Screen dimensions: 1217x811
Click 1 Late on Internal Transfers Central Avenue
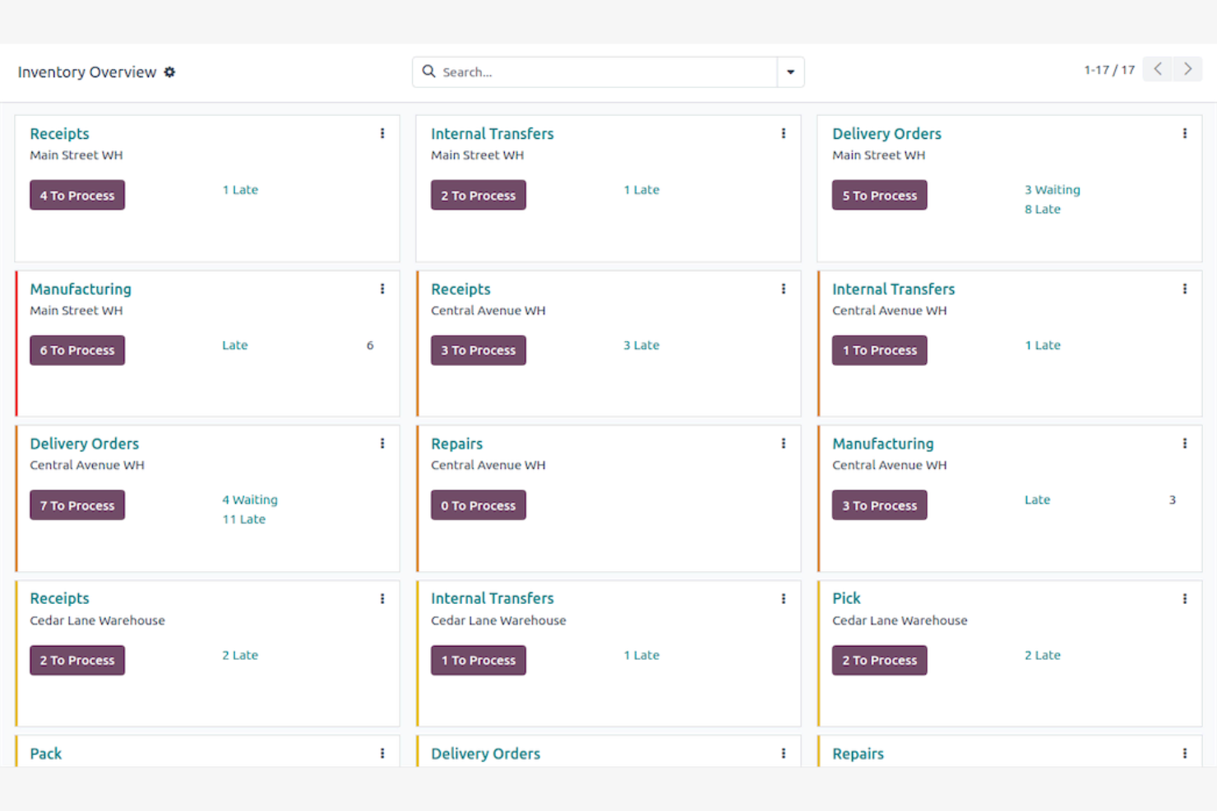point(1043,345)
